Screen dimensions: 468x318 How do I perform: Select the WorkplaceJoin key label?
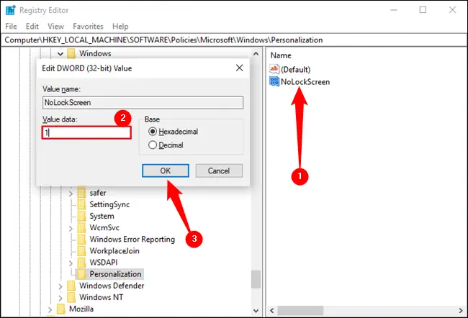[114, 251]
